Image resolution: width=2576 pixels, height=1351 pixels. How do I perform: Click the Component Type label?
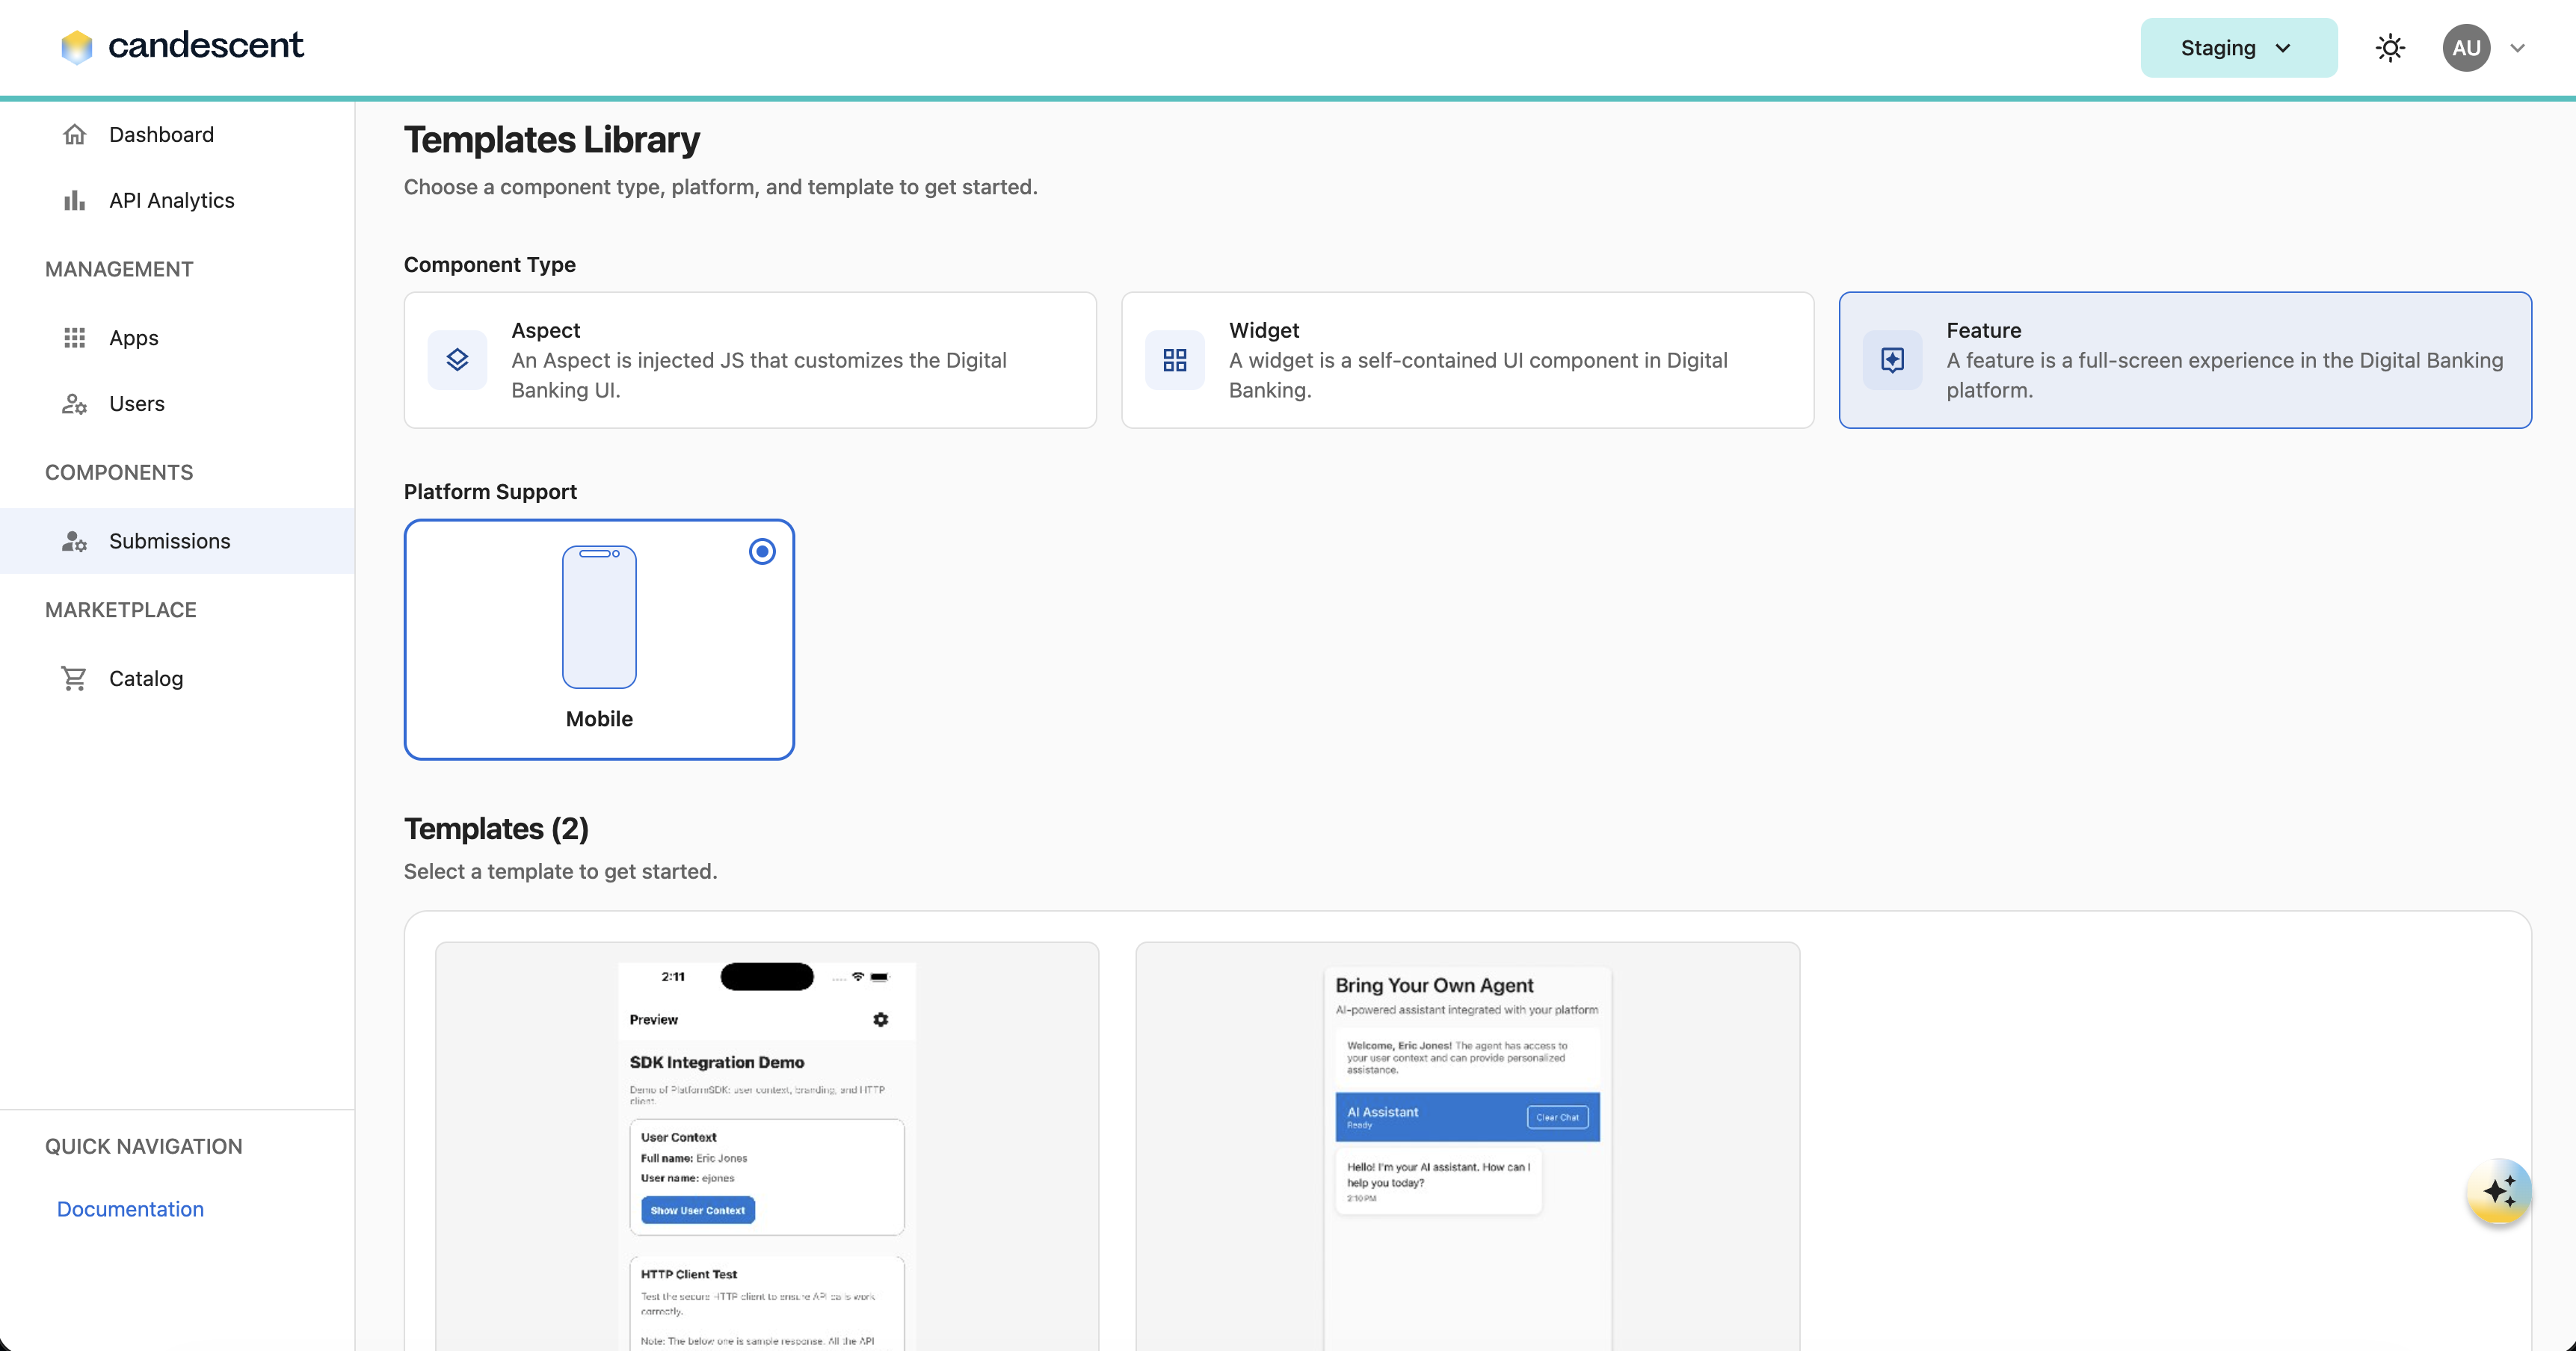coord(490,265)
